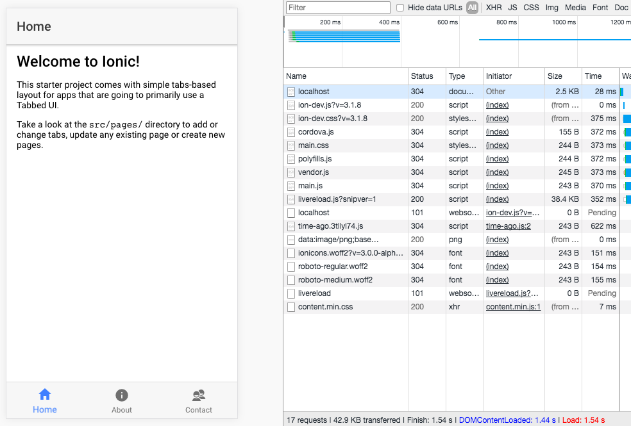This screenshot has width=631, height=426.
Task: Click file icon of ion-dev.css row
Action: (291, 119)
